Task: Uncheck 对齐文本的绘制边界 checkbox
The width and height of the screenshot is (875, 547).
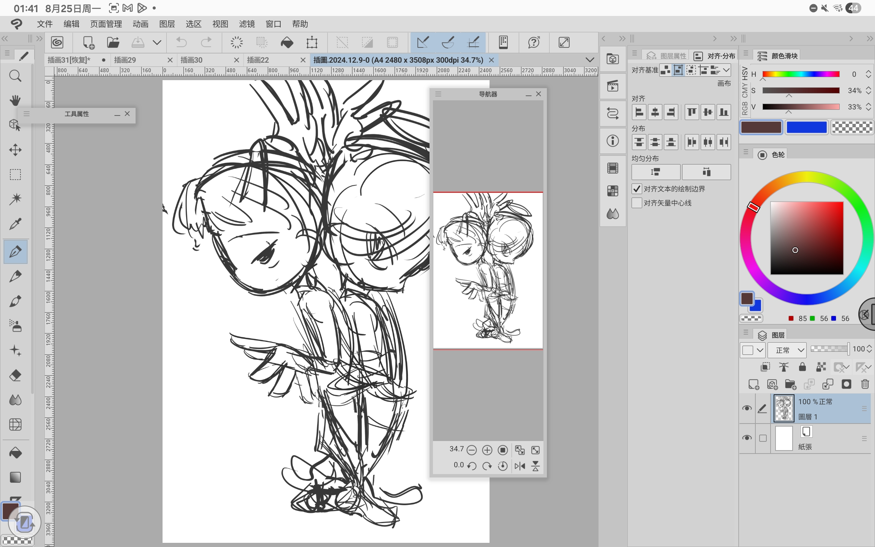Action: [637, 189]
